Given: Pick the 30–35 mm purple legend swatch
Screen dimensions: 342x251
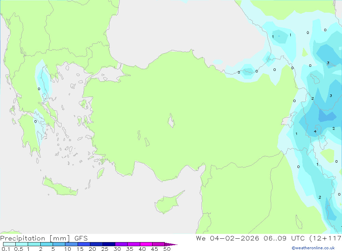Looking at the screenshot, I should (x=121, y=244).
